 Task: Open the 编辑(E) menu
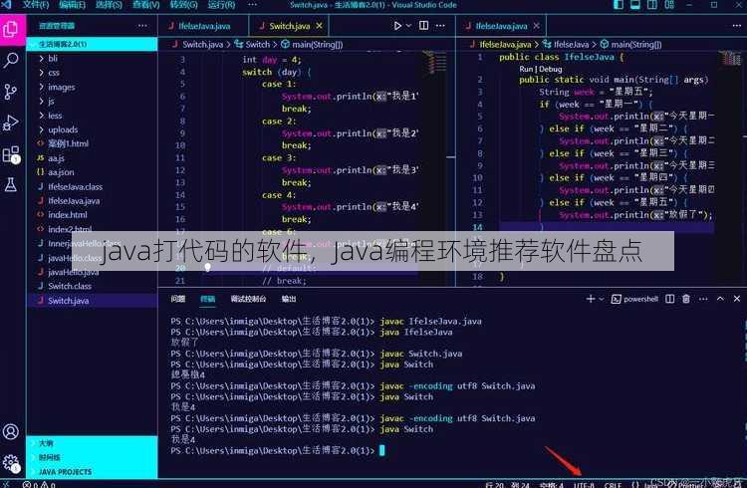(73, 5)
